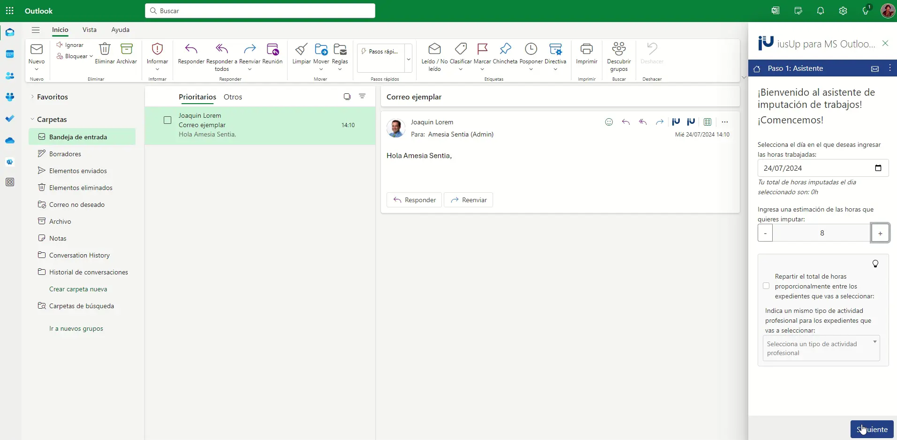Click the lightbulb hint icon in iusUp panel
The width and height of the screenshot is (897, 440).
pos(875,264)
